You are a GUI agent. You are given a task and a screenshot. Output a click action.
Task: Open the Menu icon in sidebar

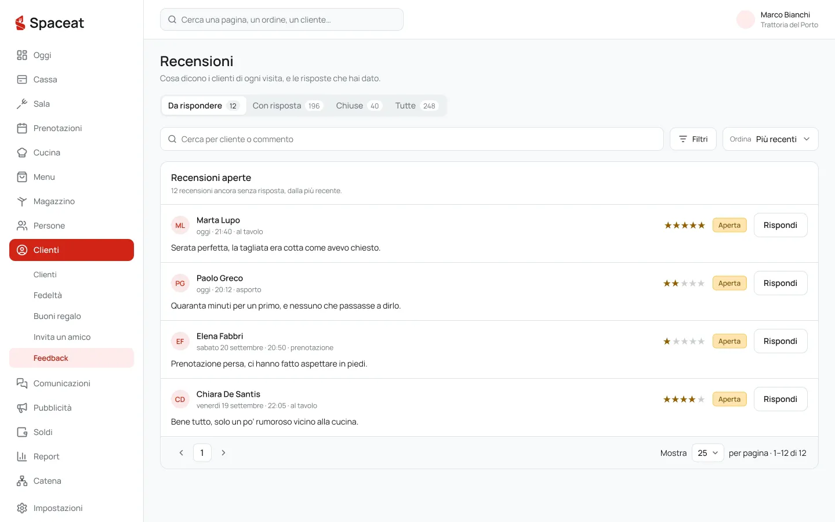[22, 177]
